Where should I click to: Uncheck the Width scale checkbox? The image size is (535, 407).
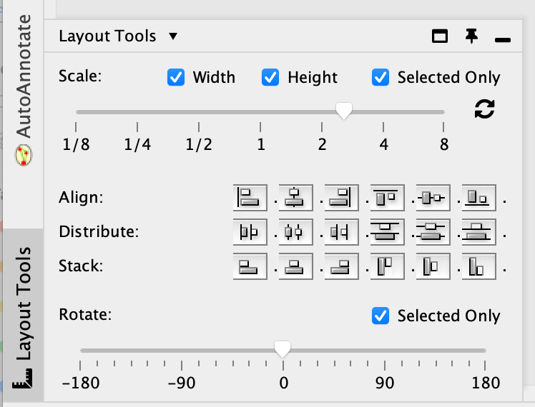(176, 77)
